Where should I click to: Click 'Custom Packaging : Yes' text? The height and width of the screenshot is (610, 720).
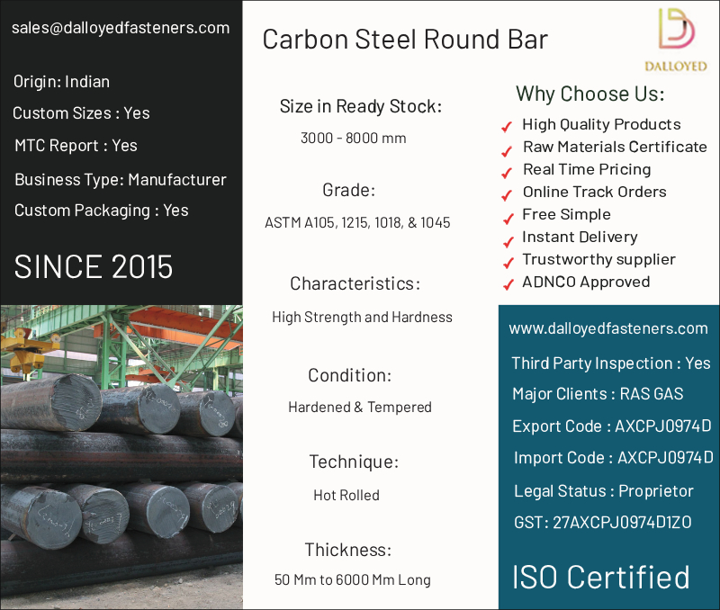pyautogui.click(x=101, y=211)
